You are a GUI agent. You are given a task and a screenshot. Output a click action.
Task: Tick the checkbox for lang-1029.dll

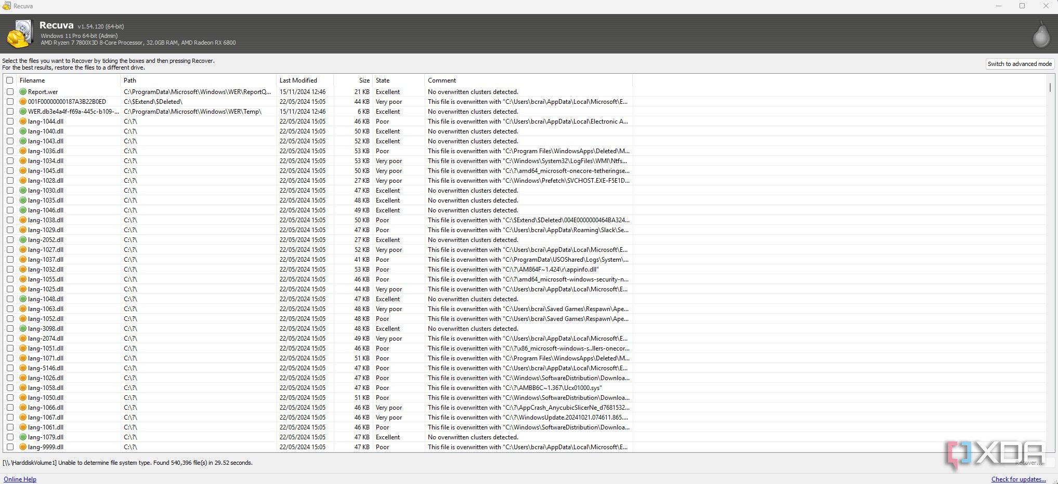pyautogui.click(x=10, y=230)
